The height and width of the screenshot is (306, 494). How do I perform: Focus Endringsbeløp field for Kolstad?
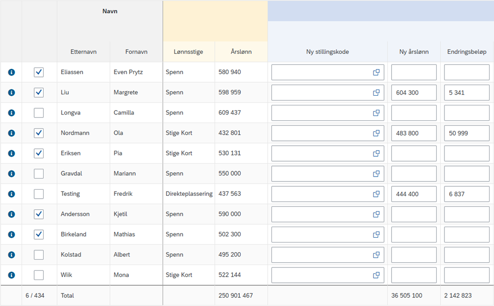[x=467, y=255]
